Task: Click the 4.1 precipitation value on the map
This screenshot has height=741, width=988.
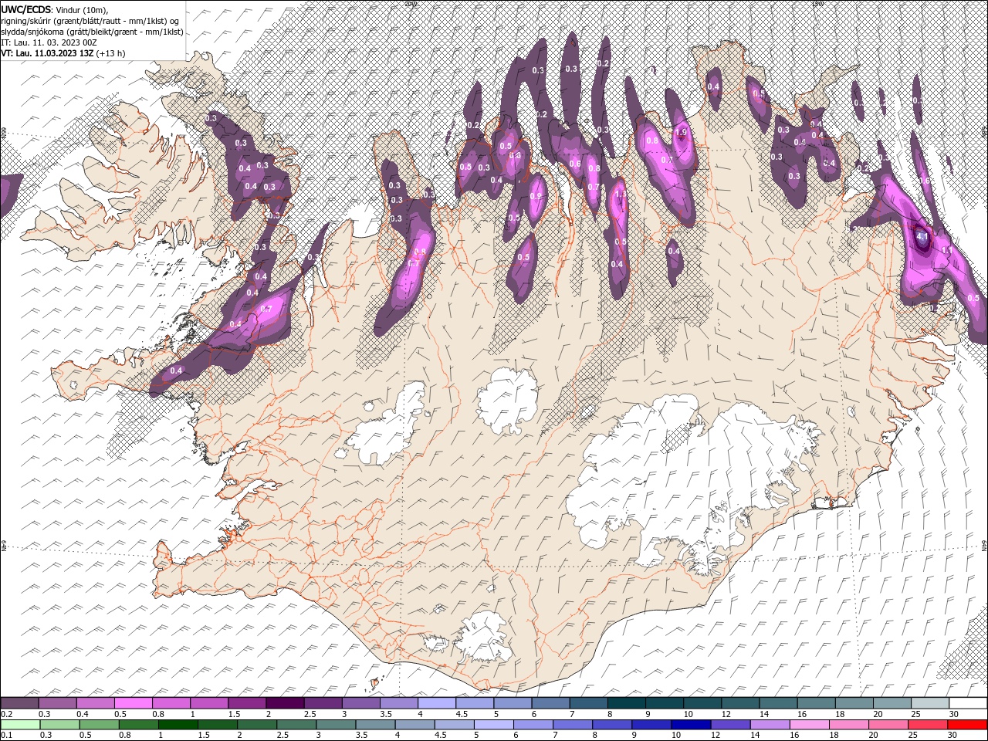Action: pos(922,237)
